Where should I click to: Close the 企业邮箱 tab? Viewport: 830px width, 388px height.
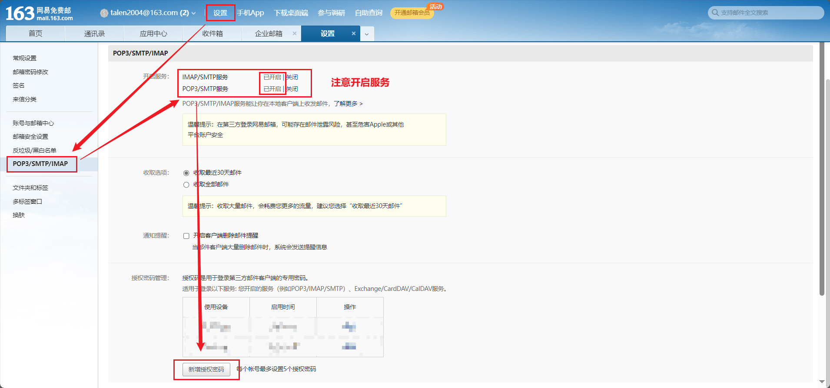[295, 33]
